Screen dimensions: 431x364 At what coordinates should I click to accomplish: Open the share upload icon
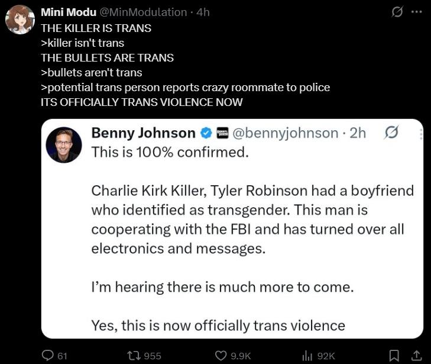click(x=416, y=356)
